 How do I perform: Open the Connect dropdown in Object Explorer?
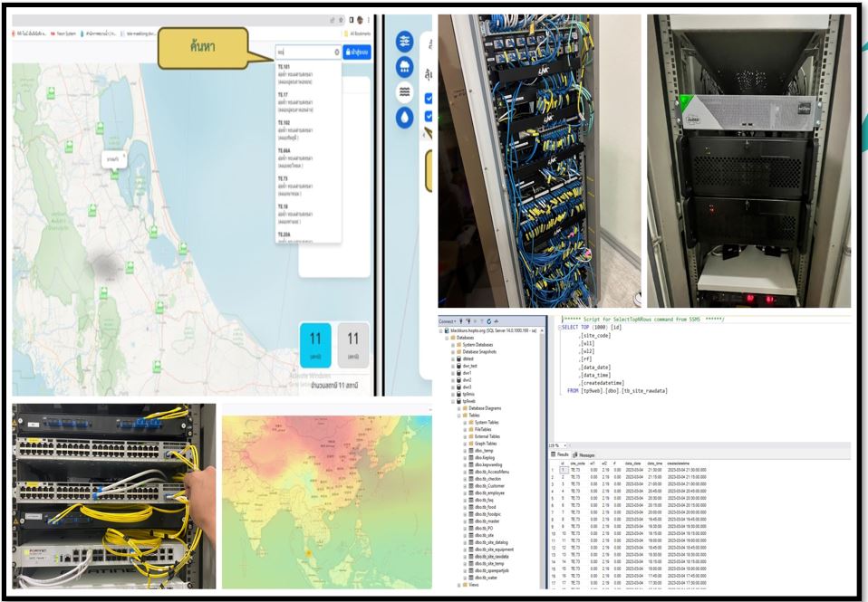pos(448,321)
